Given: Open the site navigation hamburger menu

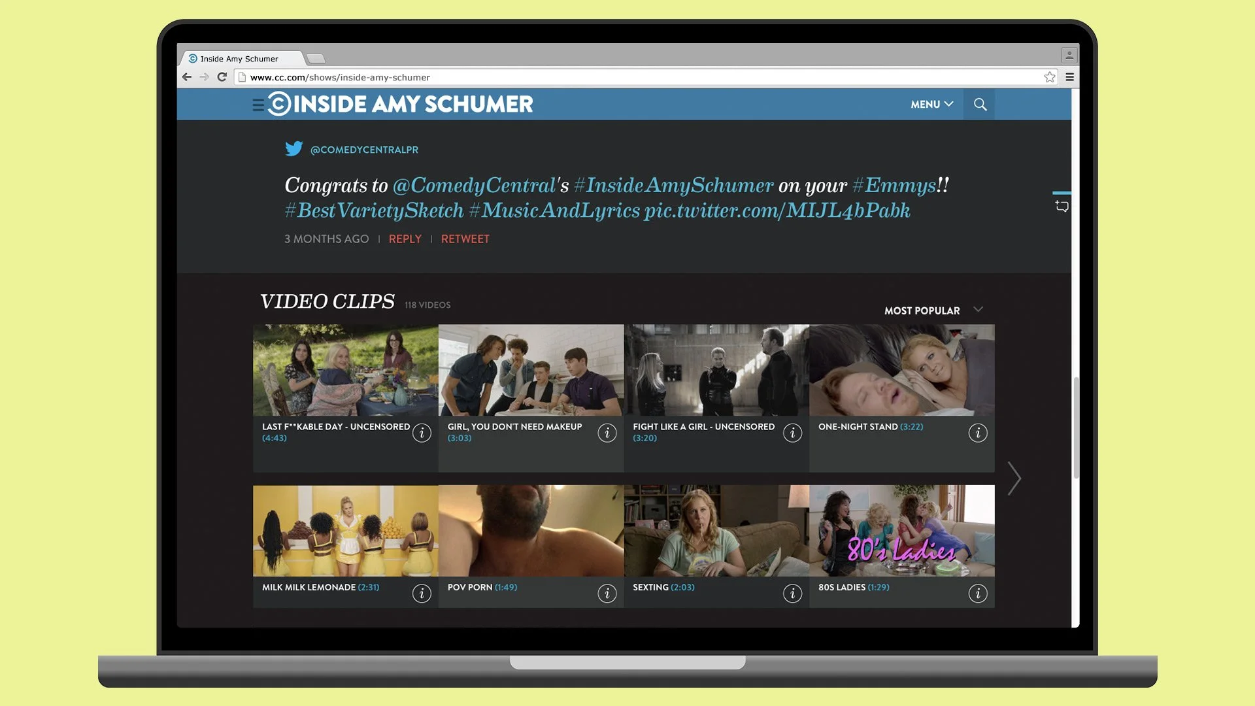Looking at the screenshot, I should (259, 104).
